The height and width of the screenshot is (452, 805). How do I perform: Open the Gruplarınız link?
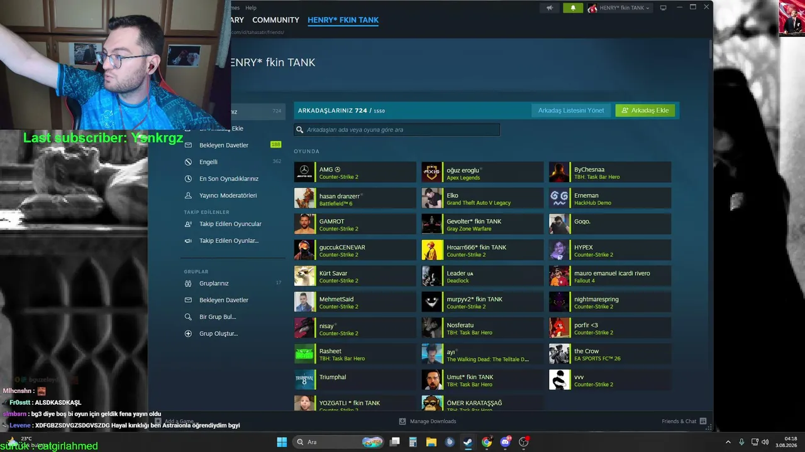pyautogui.click(x=214, y=283)
